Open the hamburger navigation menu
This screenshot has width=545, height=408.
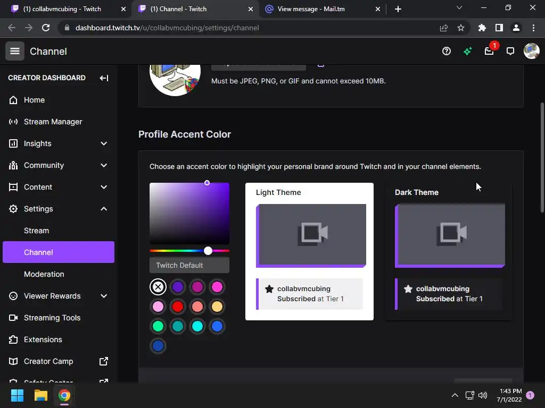14,52
